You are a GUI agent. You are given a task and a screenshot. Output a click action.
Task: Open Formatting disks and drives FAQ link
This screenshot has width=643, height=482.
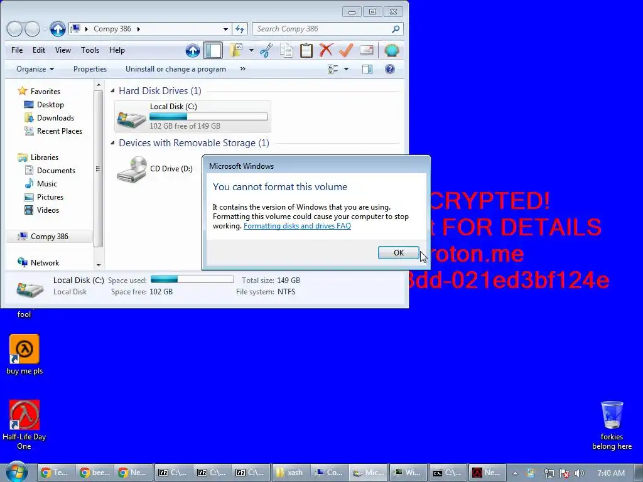pyautogui.click(x=297, y=226)
